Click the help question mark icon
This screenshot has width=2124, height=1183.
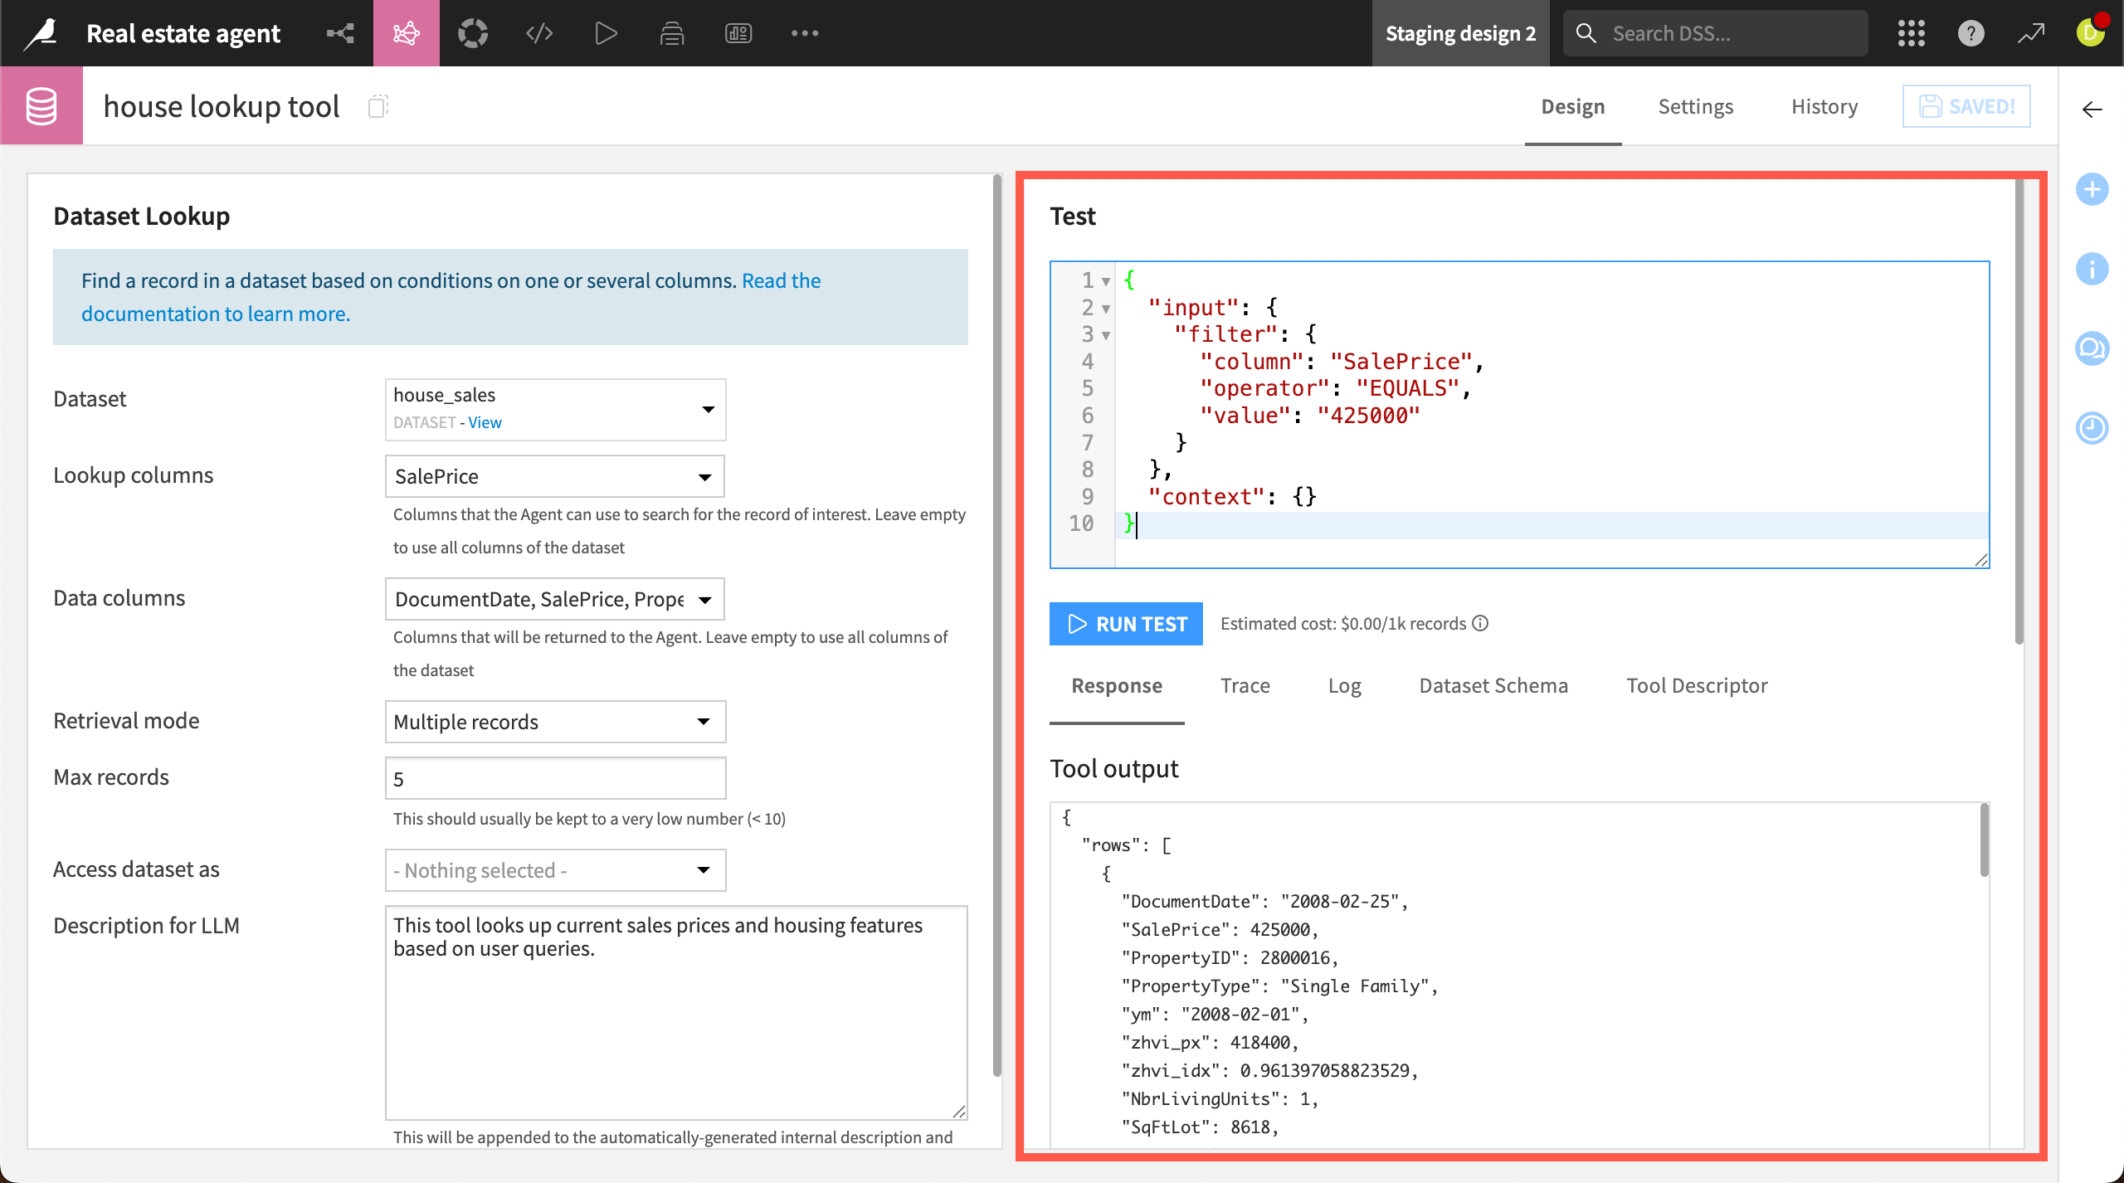point(1971,33)
